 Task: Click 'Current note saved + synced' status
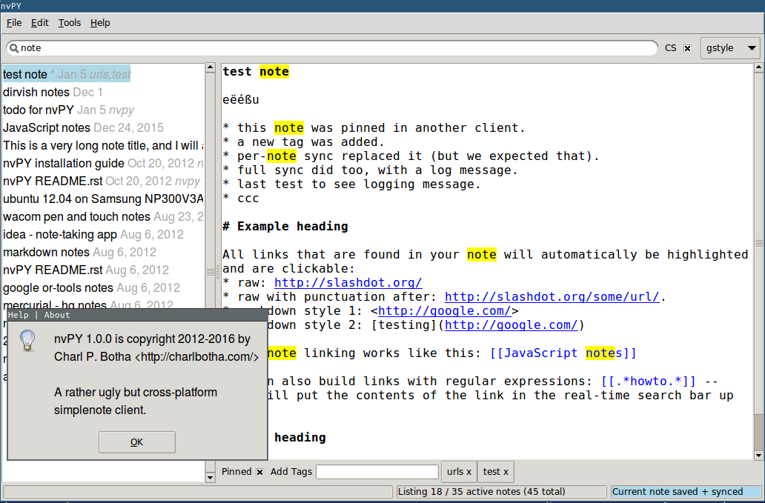[686, 492]
